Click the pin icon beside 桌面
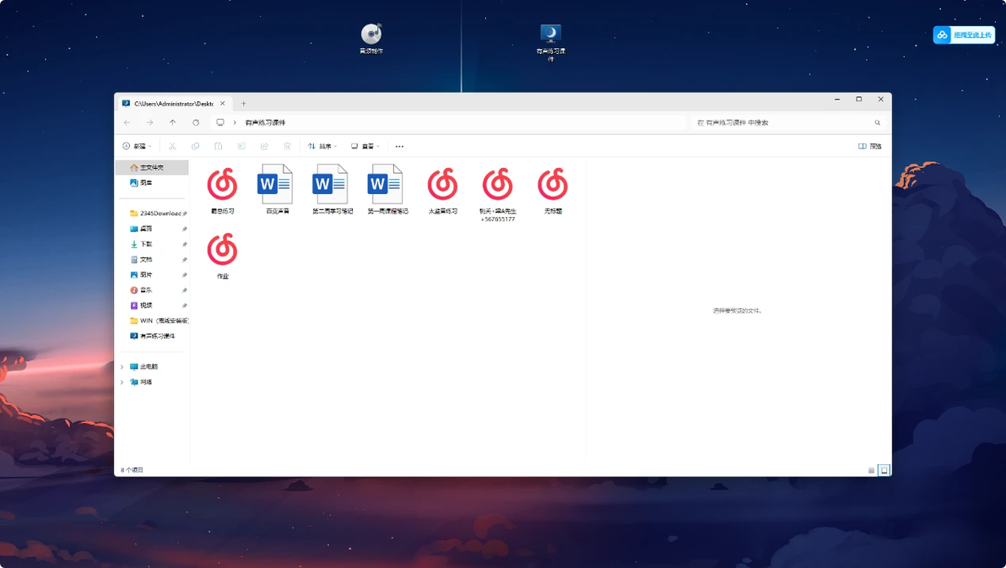 184,229
